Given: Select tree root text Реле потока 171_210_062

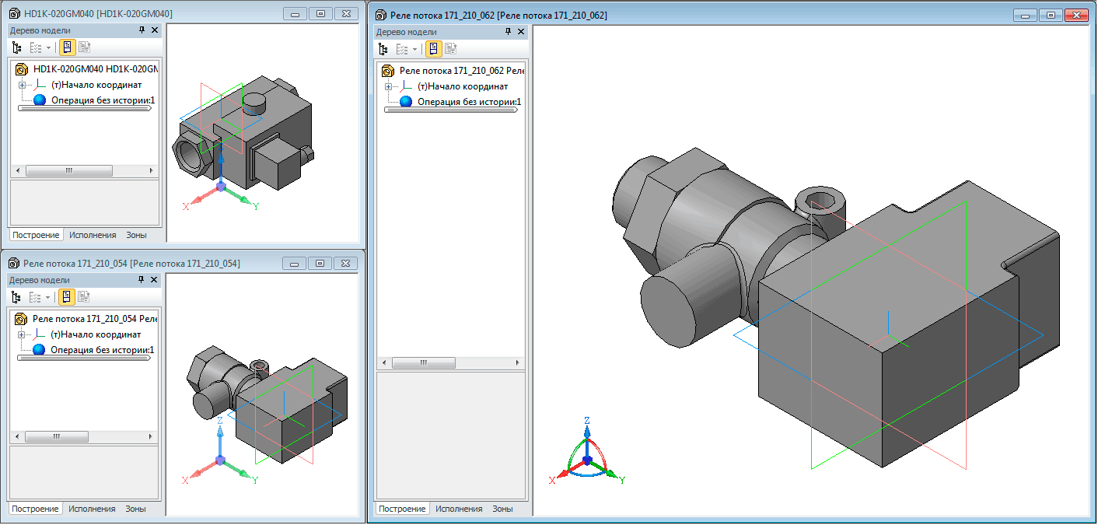Looking at the screenshot, I should pyautogui.click(x=462, y=71).
